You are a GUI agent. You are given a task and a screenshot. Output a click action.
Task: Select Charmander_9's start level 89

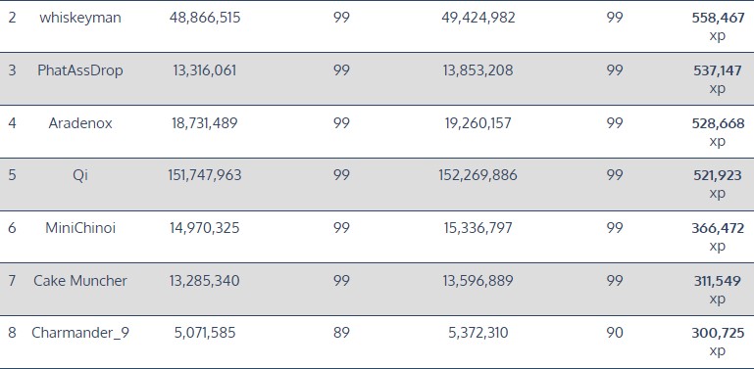341,333
